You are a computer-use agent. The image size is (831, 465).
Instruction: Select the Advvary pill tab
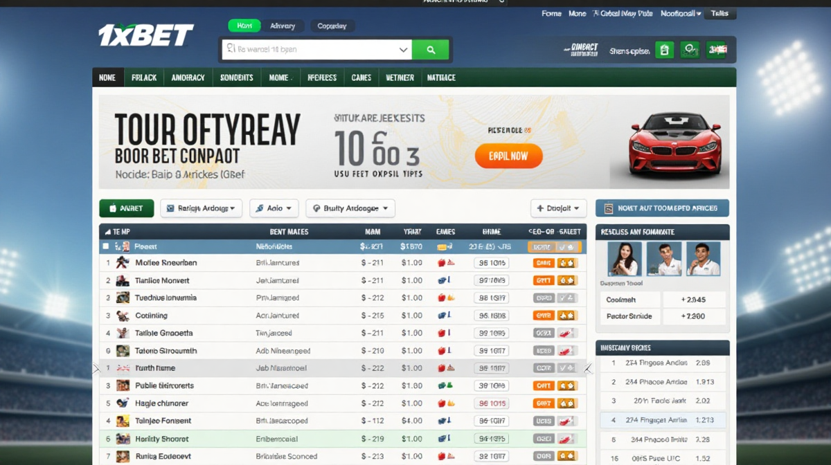tap(283, 26)
